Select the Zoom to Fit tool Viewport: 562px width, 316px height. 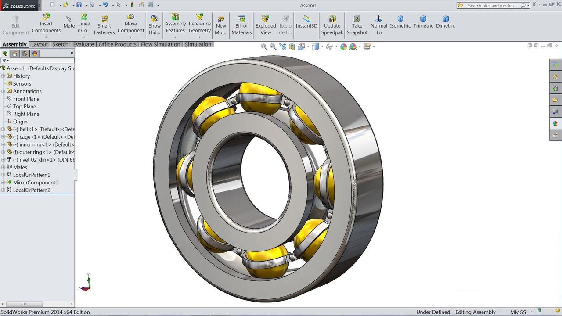[264, 47]
